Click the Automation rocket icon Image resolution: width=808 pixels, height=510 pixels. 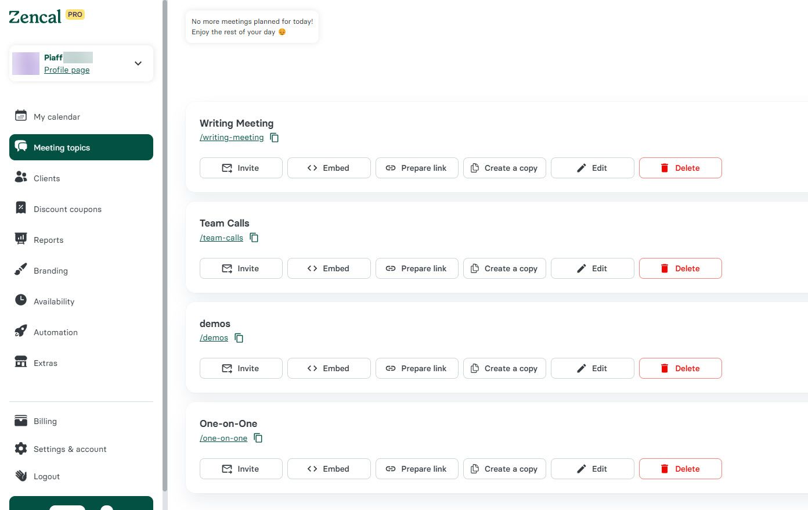point(20,332)
